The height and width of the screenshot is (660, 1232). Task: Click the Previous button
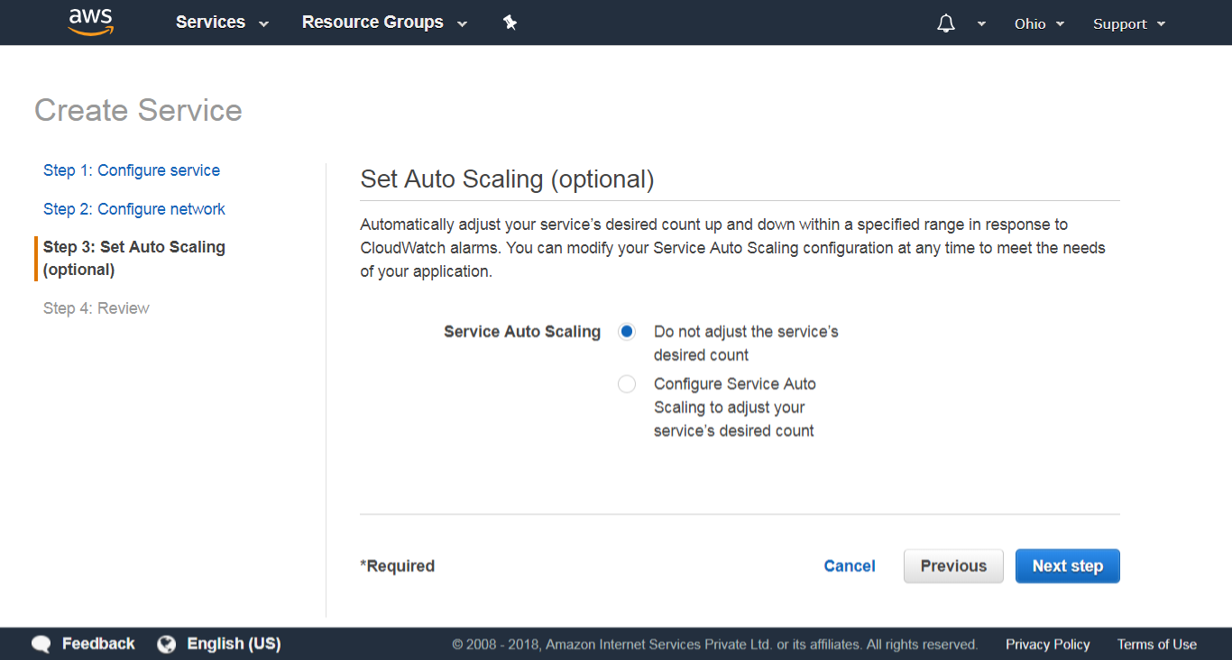coord(953,566)
